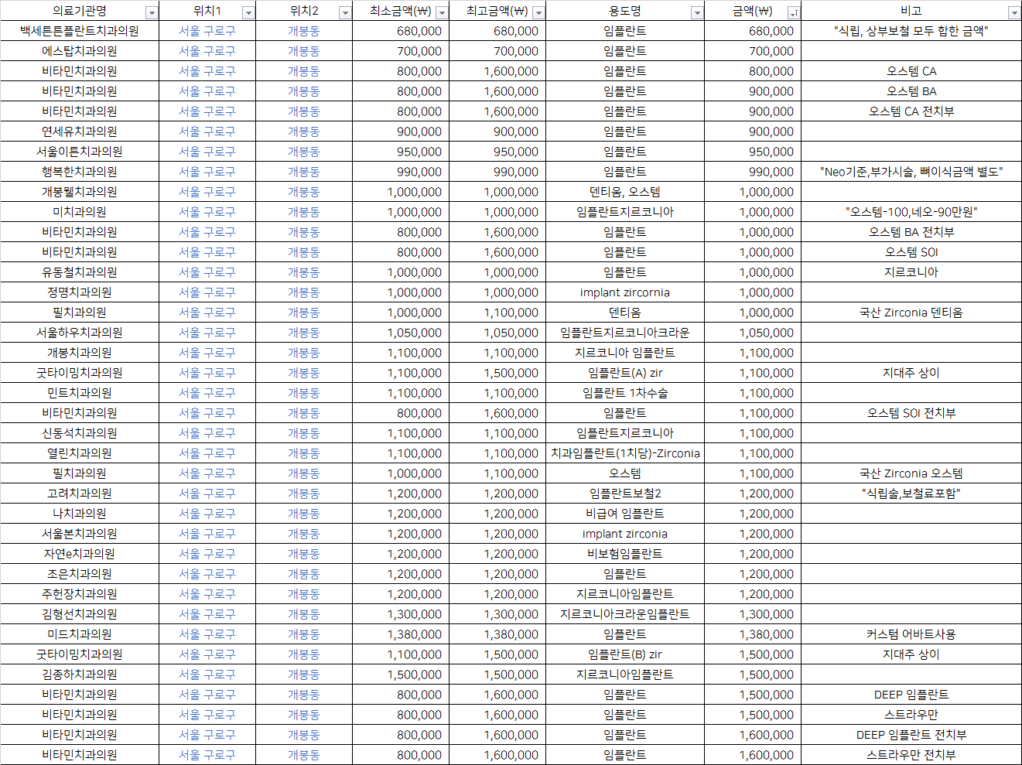This screenshot has height=765, width=1022.
Task: Open 서울 구로구 link in 행복한치과의원 row
Action: [207, 172]
